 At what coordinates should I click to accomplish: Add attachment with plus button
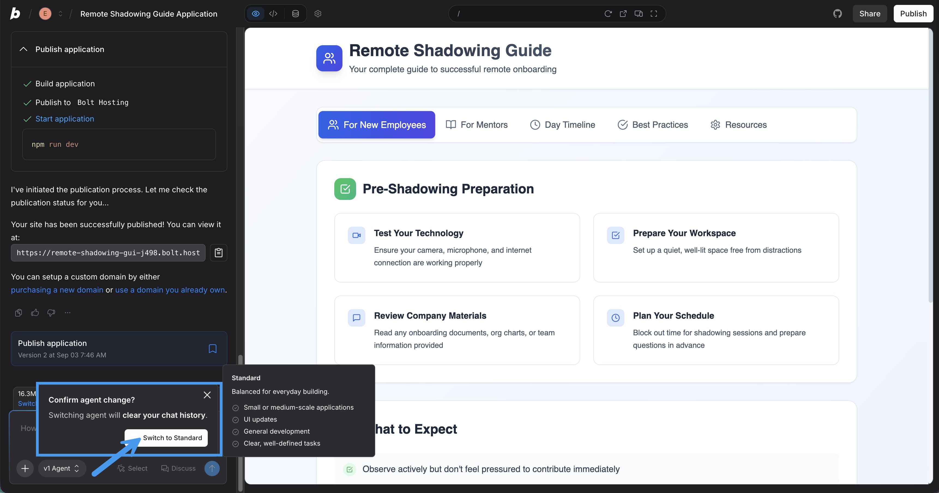tap(25, 468)
